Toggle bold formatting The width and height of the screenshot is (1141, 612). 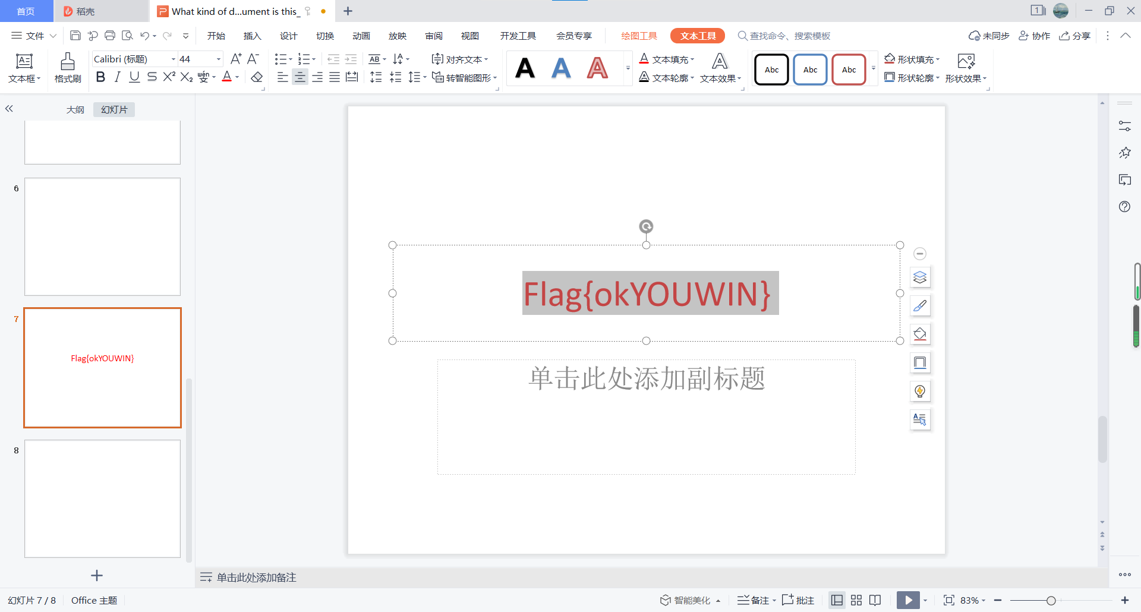pos(100,77)
